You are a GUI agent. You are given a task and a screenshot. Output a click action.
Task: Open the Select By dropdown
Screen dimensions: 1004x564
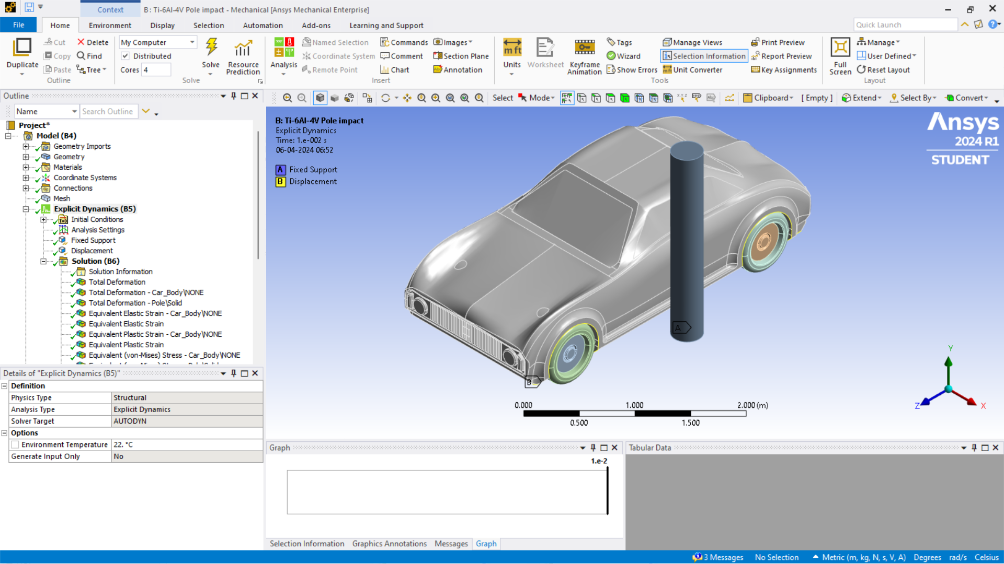913,98
